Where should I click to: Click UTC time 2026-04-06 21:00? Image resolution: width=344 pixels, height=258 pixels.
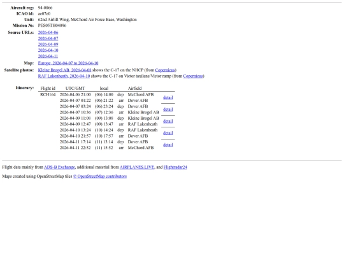75,94
